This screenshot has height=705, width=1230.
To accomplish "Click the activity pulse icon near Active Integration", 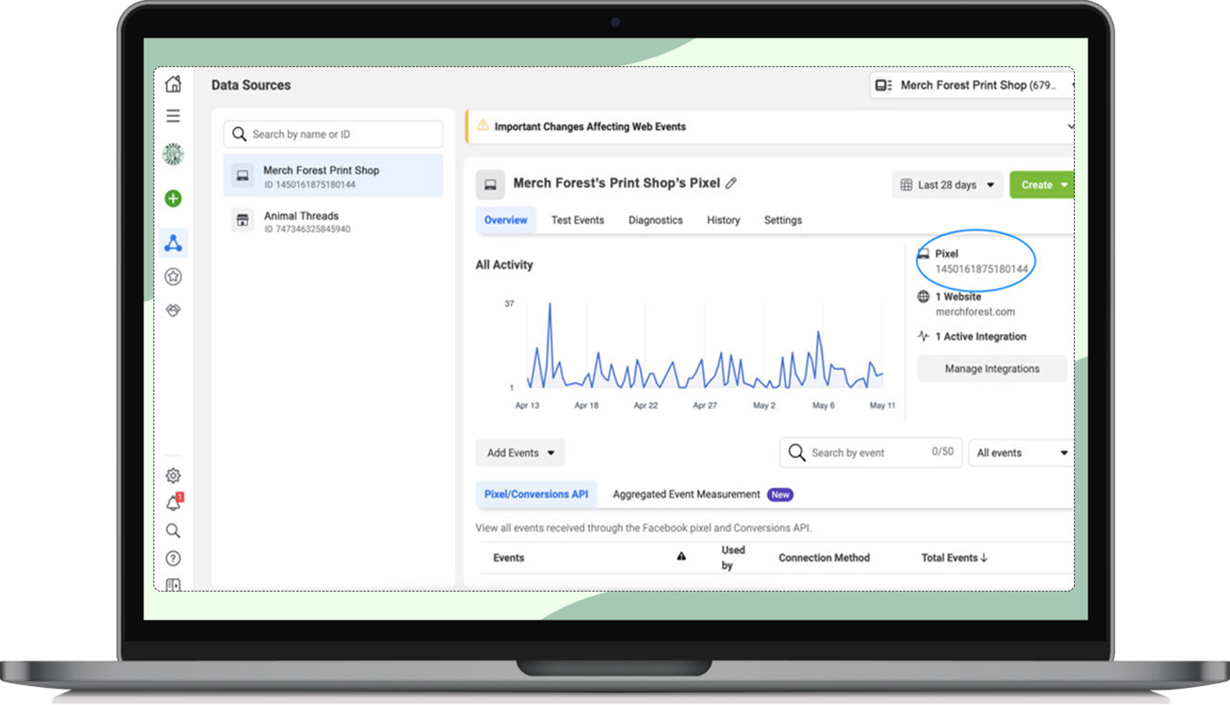I will pos(923,337).
